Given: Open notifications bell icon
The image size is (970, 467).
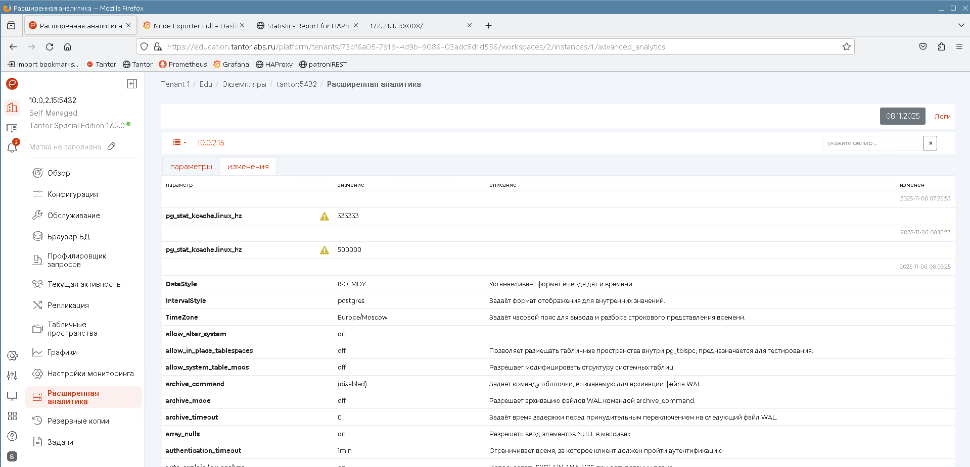Looking at the screenshot, I should 12,147.
